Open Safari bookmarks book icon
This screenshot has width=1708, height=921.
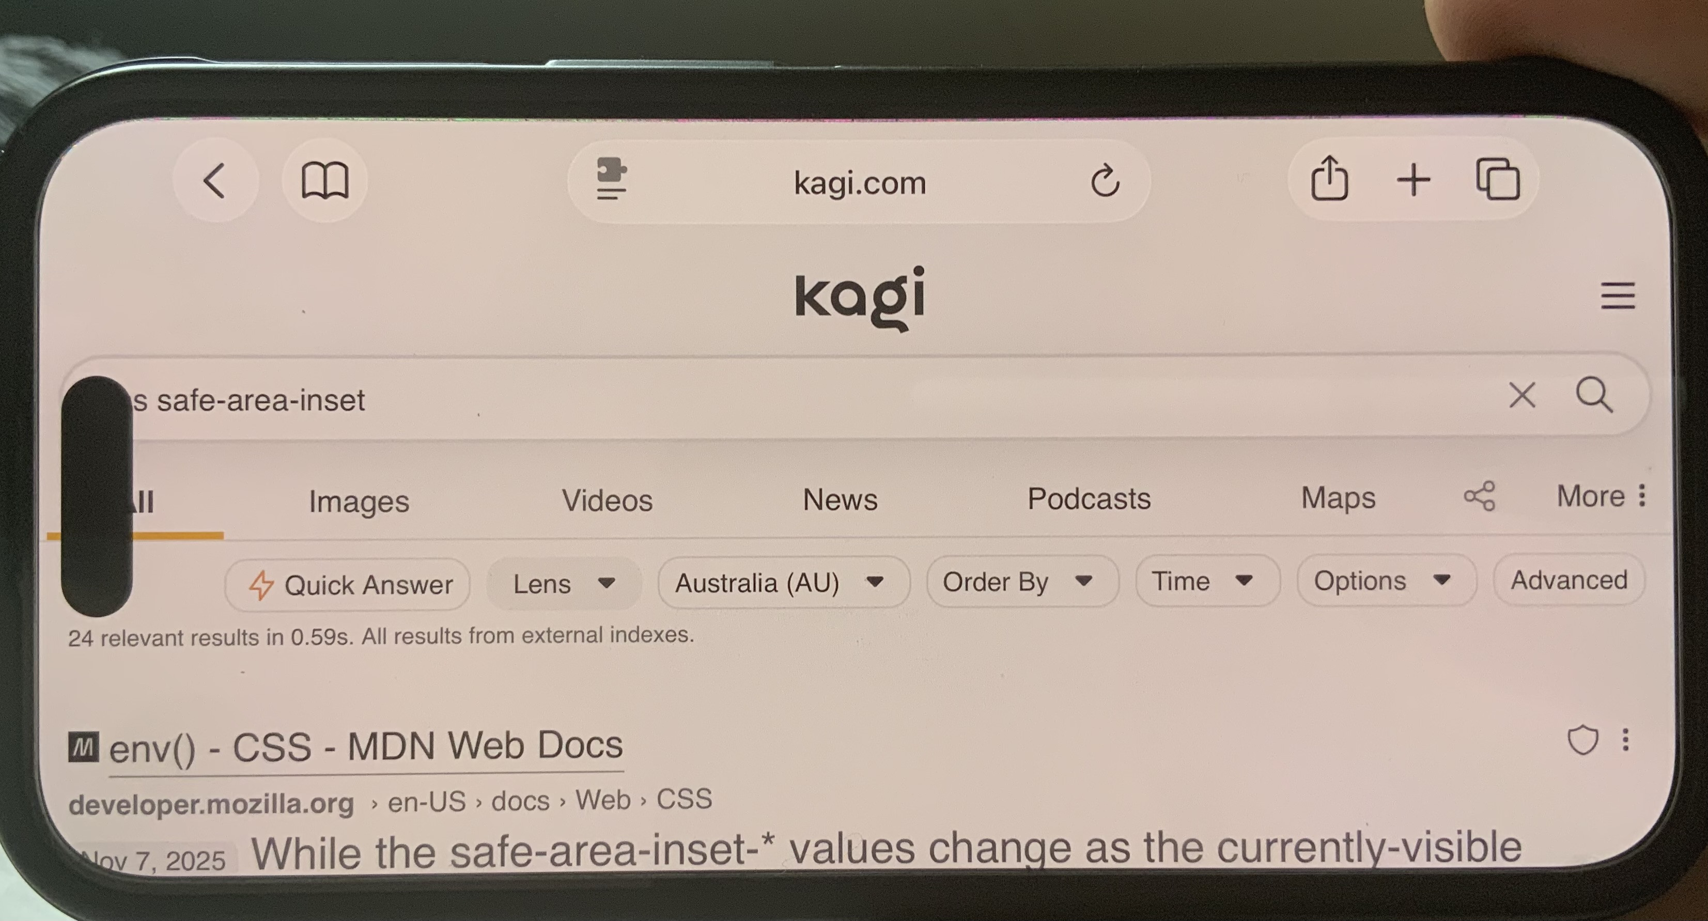(325, 180)
